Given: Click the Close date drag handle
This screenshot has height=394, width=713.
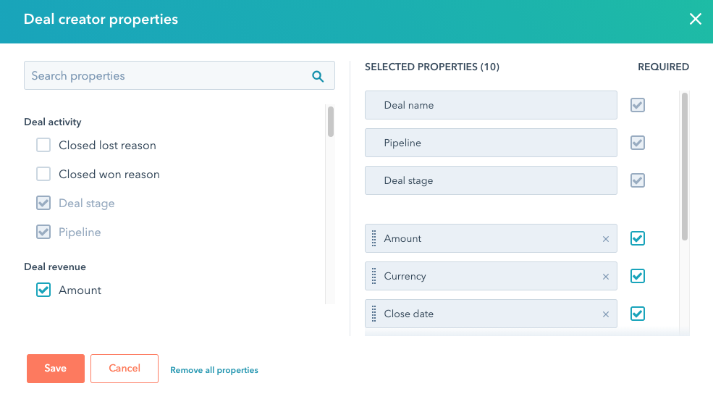Looking at the screenshot, I should click(x=374, y=314).
